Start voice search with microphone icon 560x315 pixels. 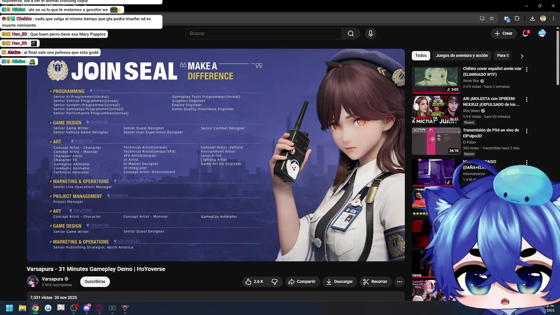(x=371, y=34)
